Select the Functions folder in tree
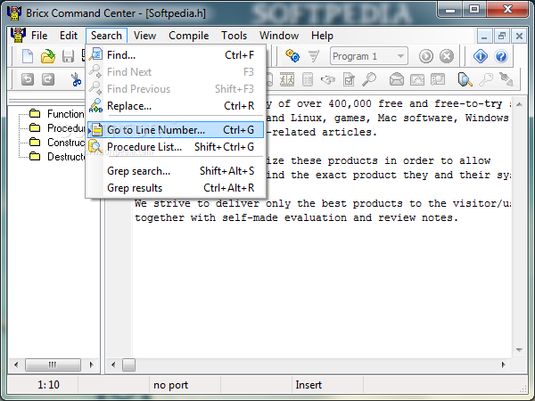535x401 pixels. tap(57, 113)
